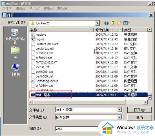Click the perfc009.dat file icon

pyautogui.click(x=33, y=72)
